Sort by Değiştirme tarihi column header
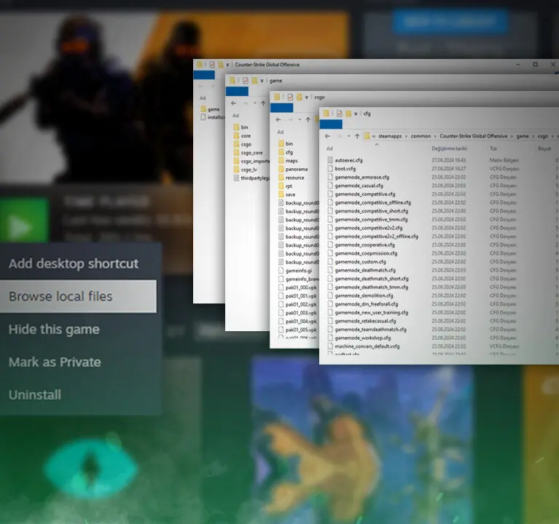 (x=449, y=148)
